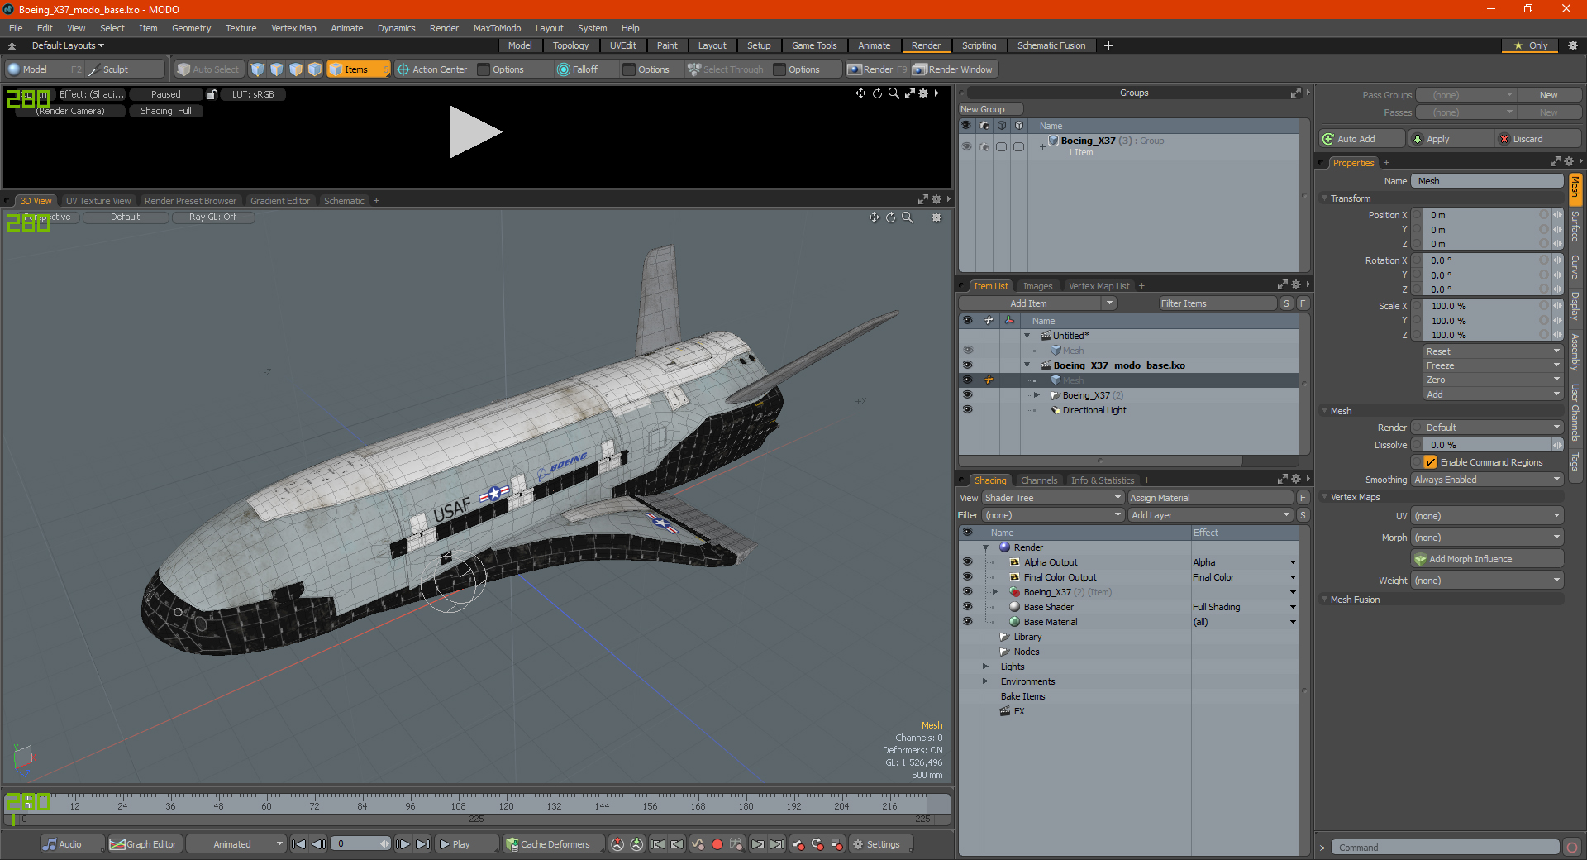
Task: Open Render visibility Default dropdown
Action: point(1494,428)
